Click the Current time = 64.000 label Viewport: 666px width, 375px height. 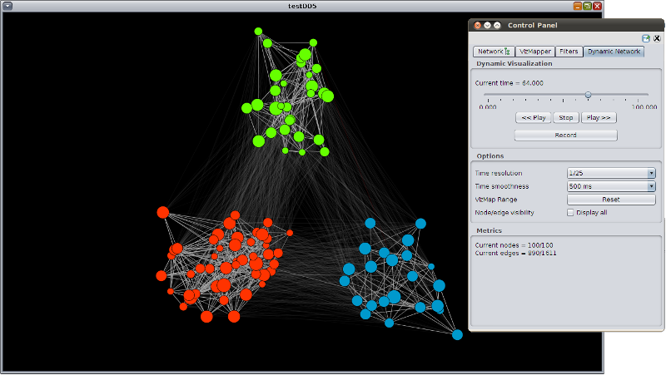[x=509, y=83]
